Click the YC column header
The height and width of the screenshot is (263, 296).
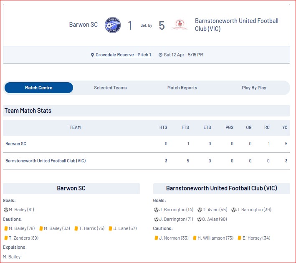(285, 127)
